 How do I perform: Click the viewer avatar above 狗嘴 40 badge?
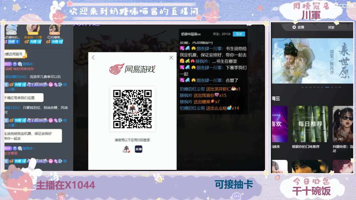(55, 29)
